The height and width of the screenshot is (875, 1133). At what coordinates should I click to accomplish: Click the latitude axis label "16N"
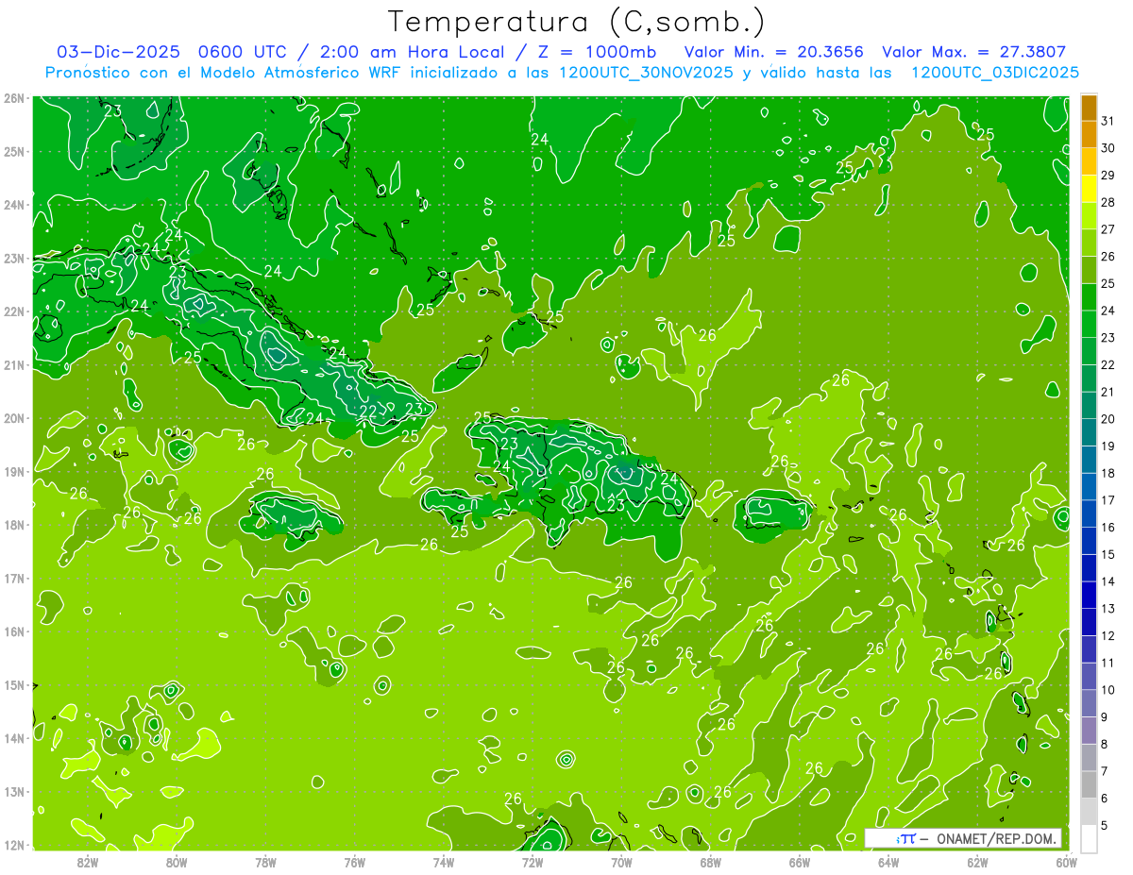point(13,631)
